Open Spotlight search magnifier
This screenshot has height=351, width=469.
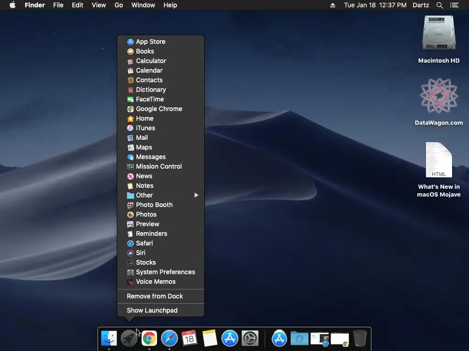click(439, 5)
